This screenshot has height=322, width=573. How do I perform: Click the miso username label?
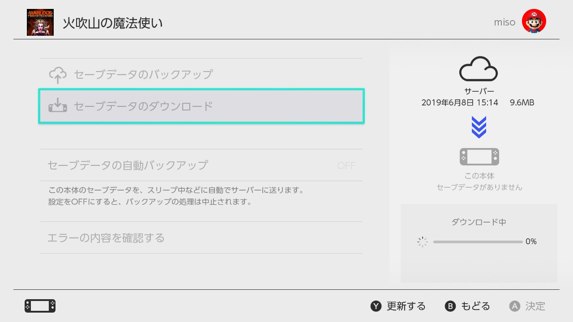coord(505,22)
